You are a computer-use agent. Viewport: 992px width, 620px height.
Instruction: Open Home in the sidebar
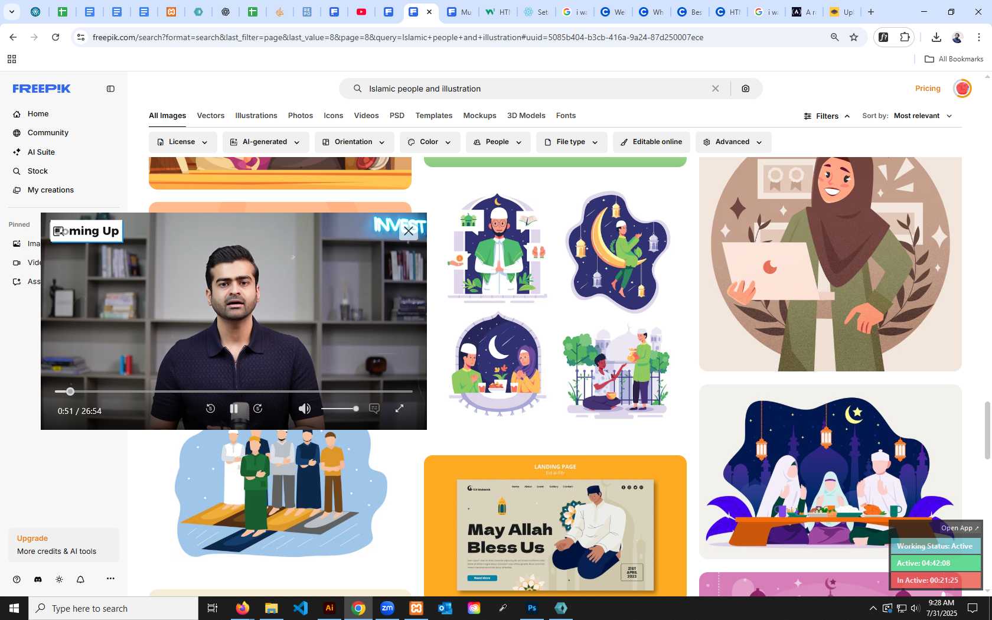38,114
